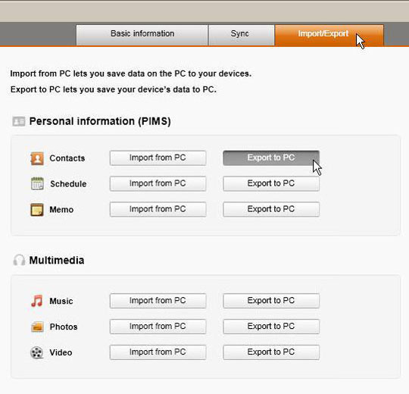Image resolution: width=409 pixels, height=394 pixels.
Task: Click the Schedule calendar icon
Action: 37,183
